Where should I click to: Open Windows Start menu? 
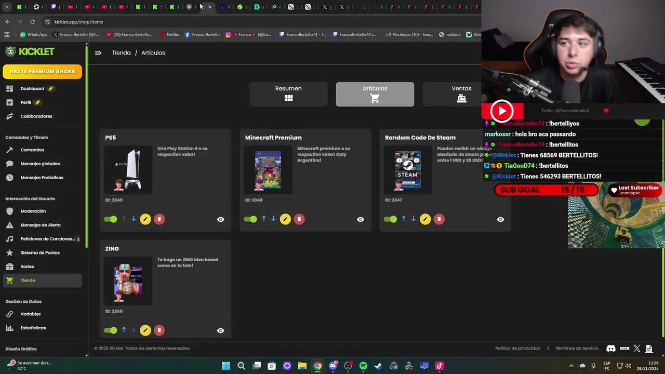coord(226,366)
